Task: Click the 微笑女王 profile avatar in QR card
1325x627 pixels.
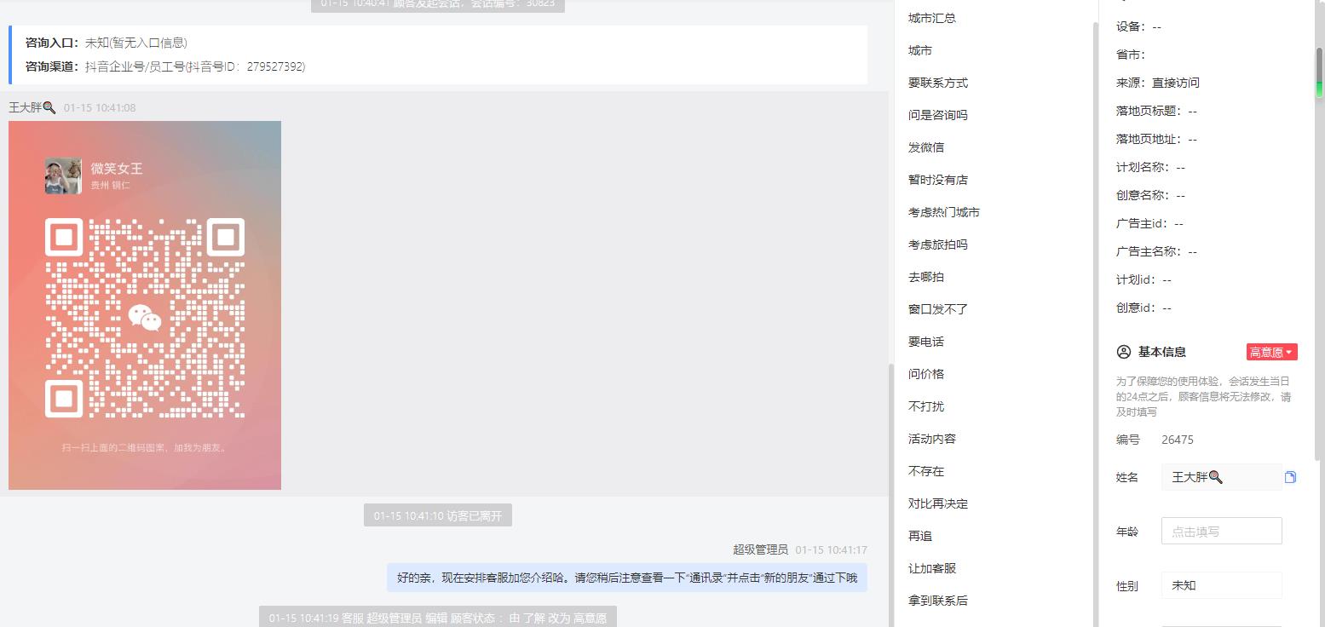Action: tap(64, 176)
